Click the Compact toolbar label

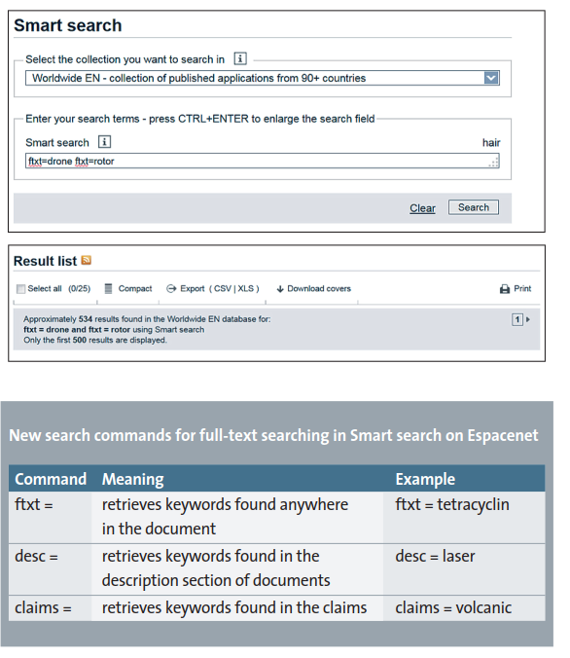tap(135, 288)
